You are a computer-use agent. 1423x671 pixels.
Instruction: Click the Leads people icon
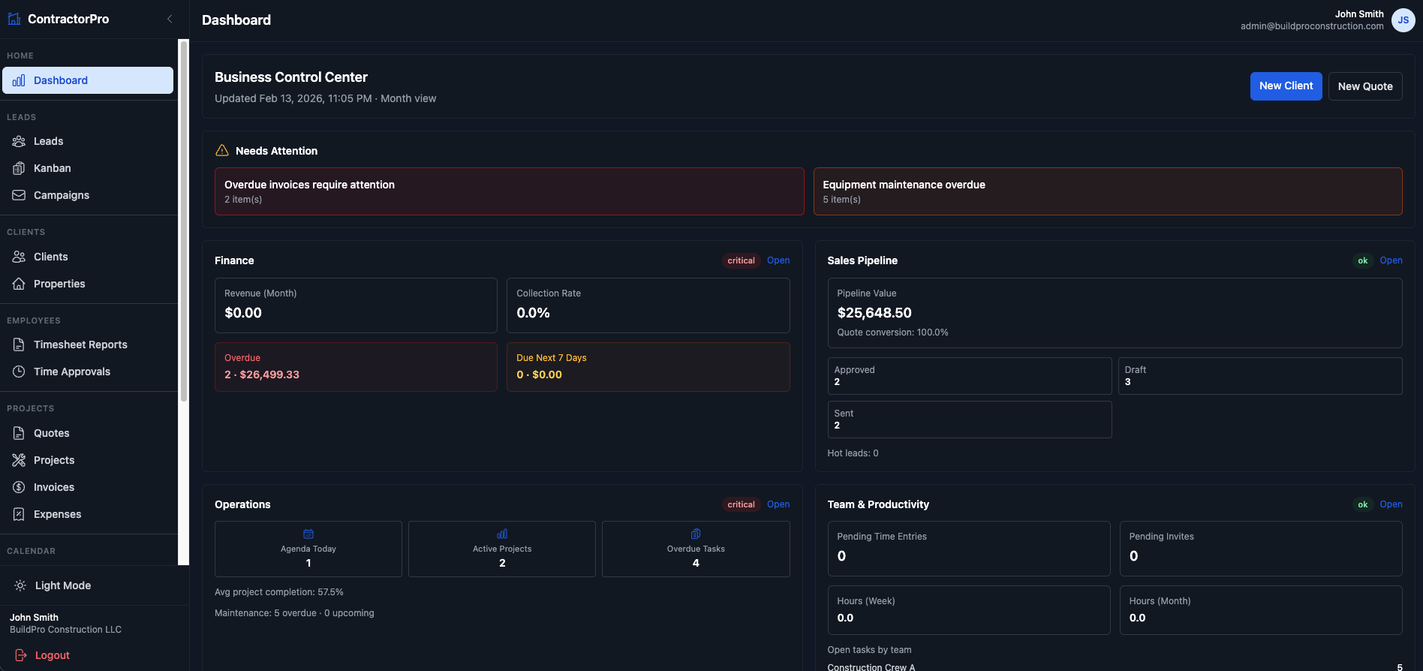(19, 141)
